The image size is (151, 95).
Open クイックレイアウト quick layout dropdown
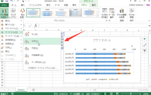click(x=13, y=13)
